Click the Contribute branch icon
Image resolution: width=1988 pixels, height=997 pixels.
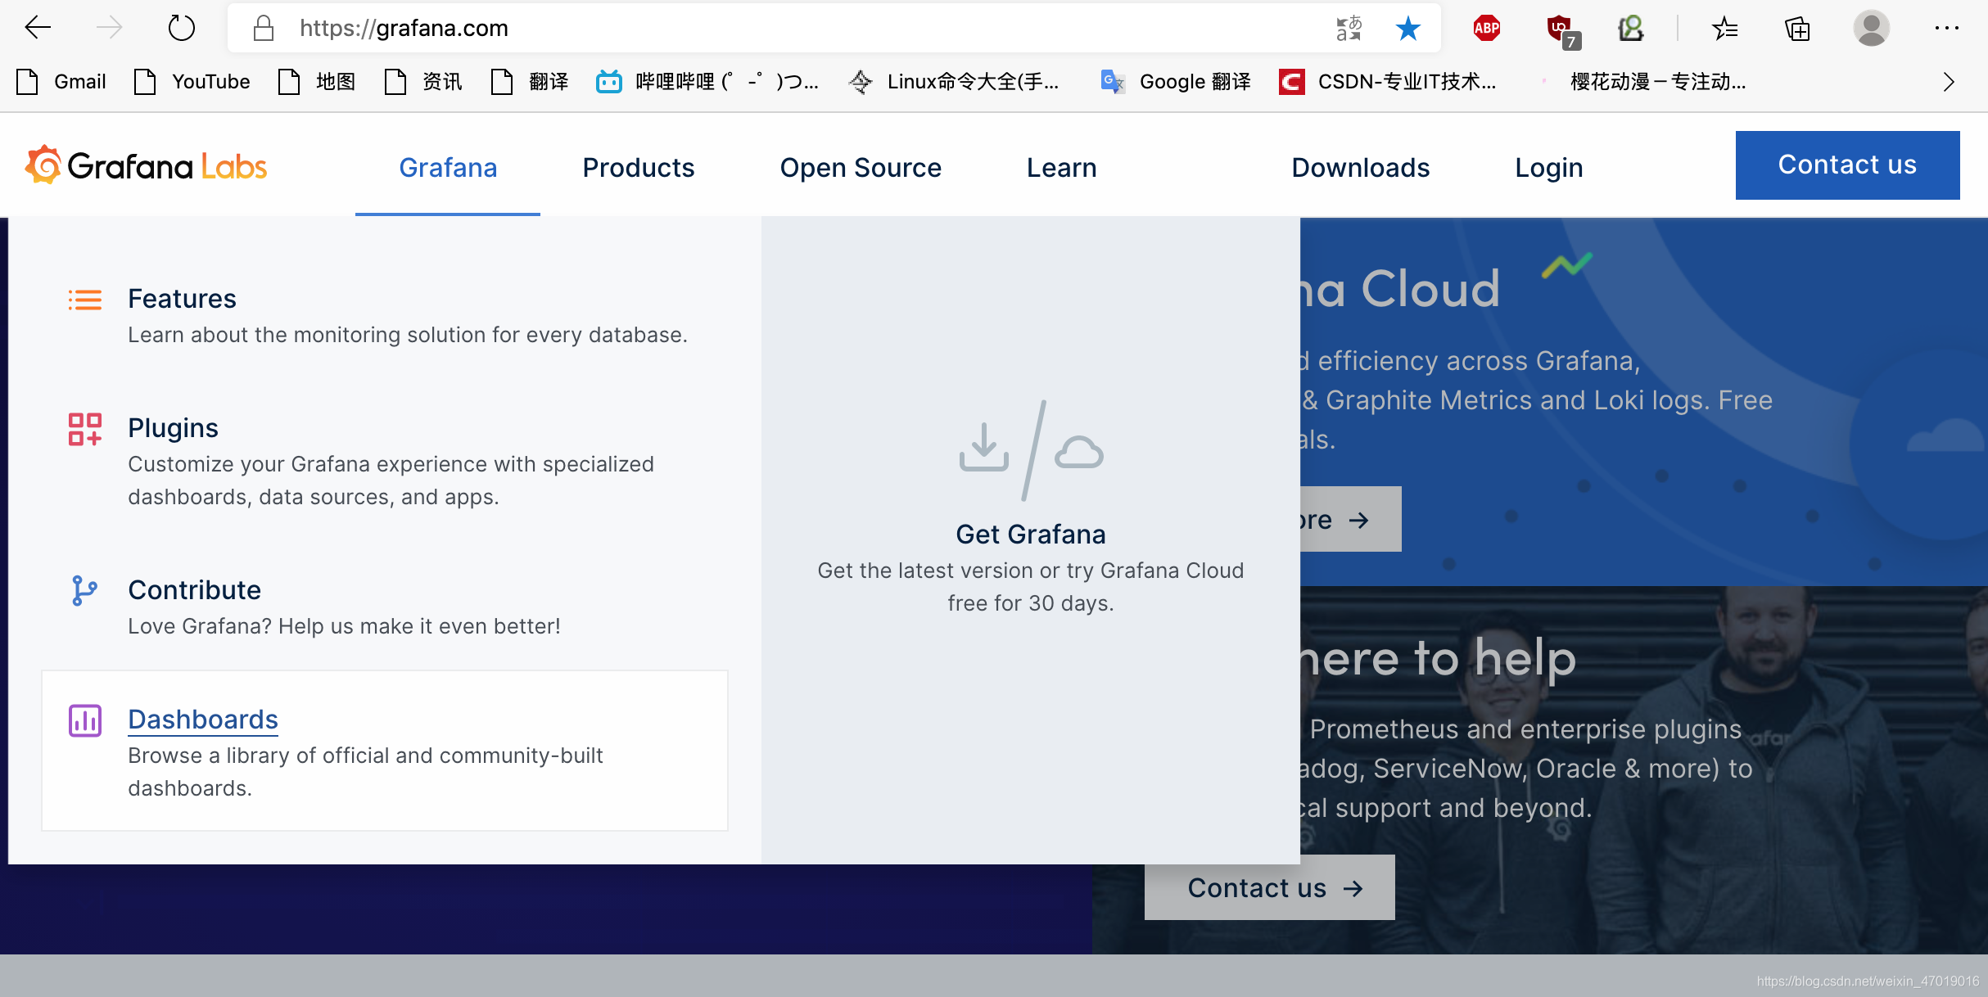point(84,590)
